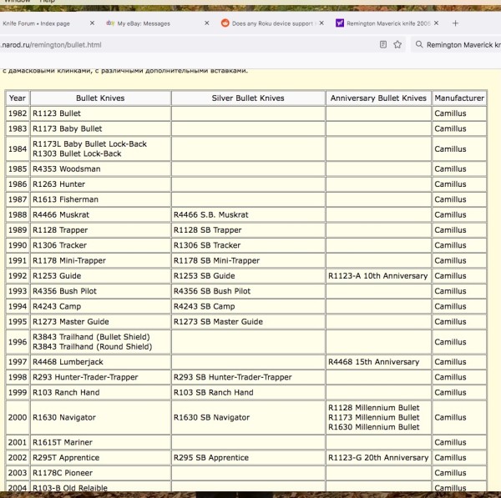The image size is (501, 498).
Task: Select the R295T Apprentice cell
Action: coord(100,458)
